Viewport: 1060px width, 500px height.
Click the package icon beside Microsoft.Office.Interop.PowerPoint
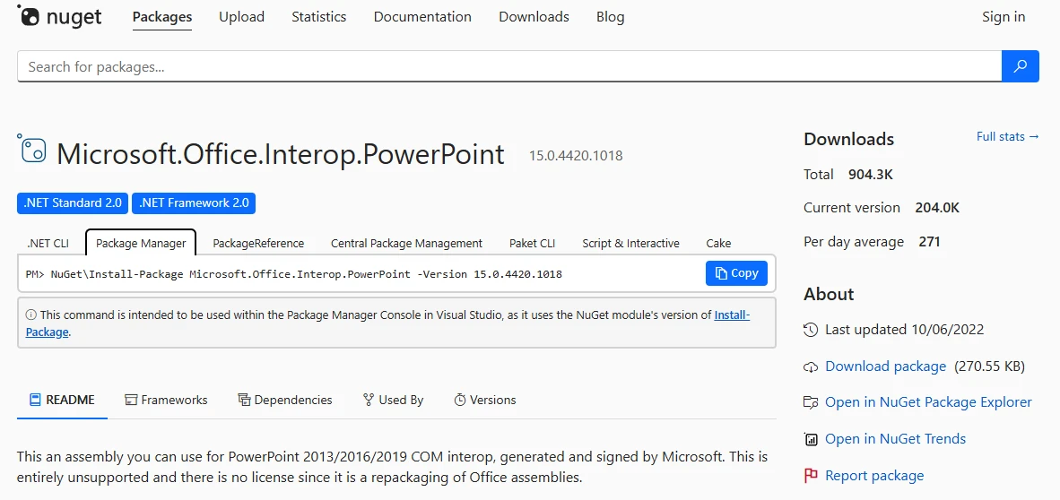point(32,150)
